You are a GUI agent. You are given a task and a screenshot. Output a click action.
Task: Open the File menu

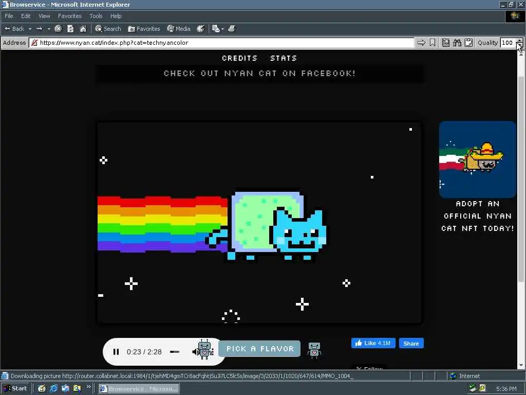click(9, 16)
